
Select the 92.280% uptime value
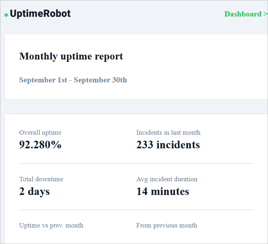pos(40,145)
